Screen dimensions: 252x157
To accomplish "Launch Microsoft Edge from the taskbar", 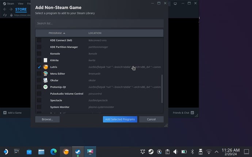I will tap(53, 152).
